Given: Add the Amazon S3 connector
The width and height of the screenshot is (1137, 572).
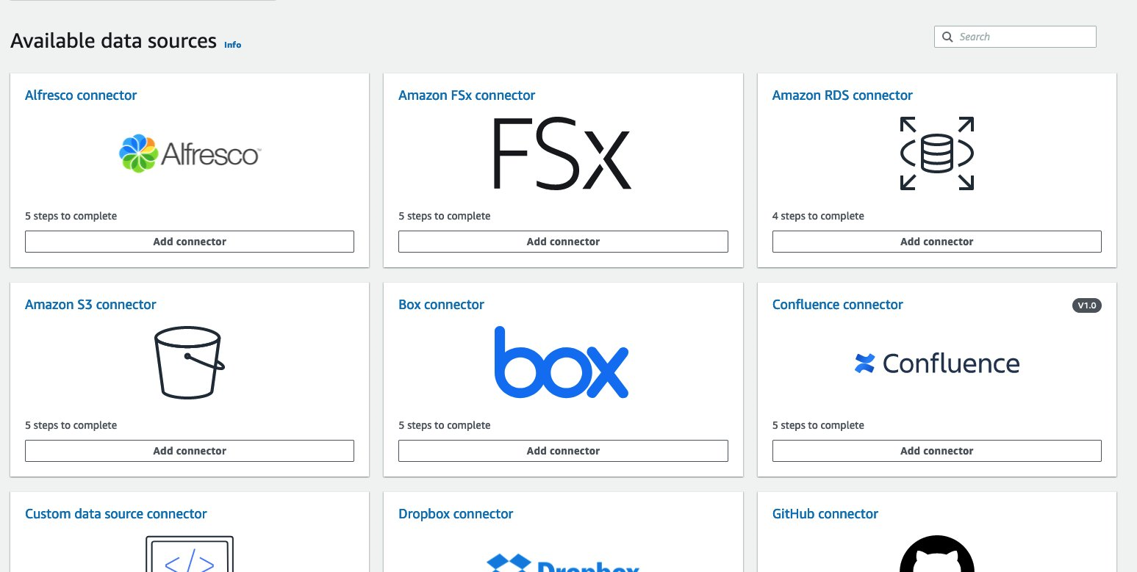Looking at the screenshot, I should (190, 451).
